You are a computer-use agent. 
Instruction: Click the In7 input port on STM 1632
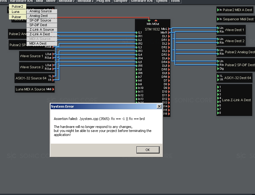pyautogui.click(x=136, y=77)
